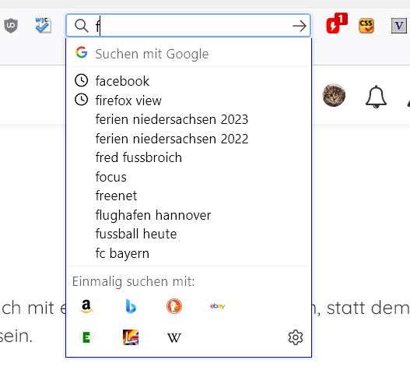
Task: Click the CSS extension icon
Action: coord(366,26)
